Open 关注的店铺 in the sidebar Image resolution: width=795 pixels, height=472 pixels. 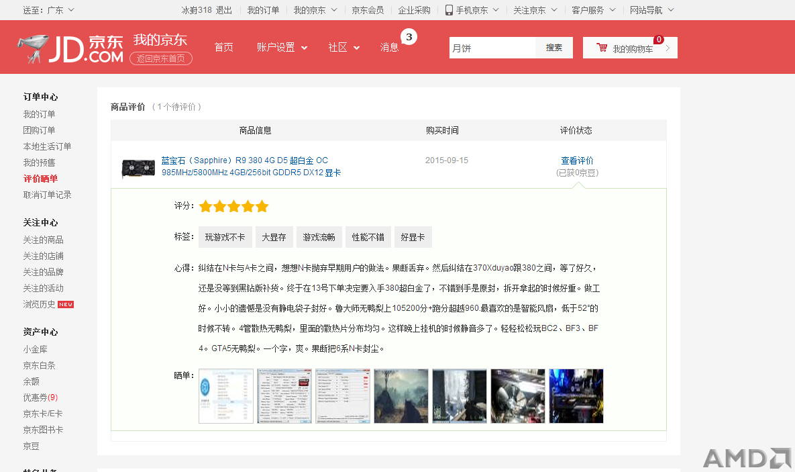(43, 256)
